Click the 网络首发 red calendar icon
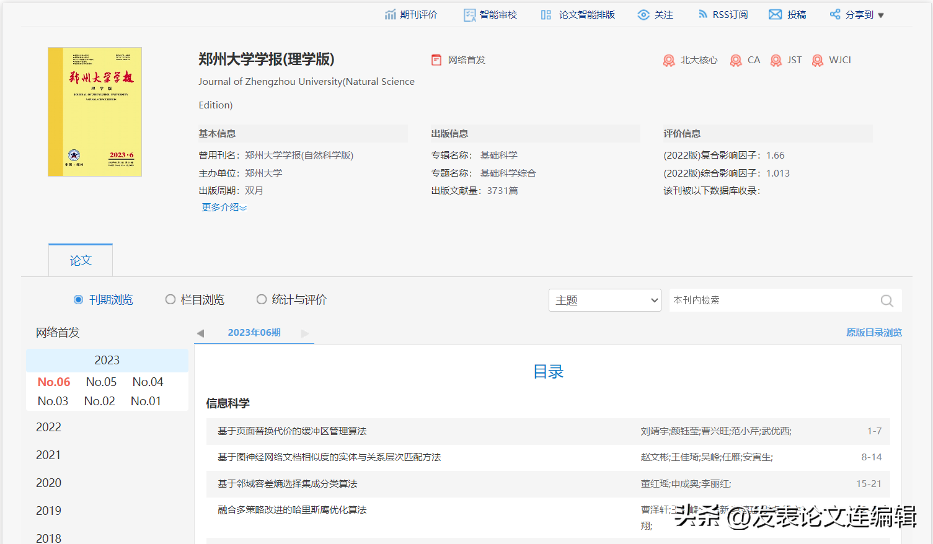Screen dimensions: 933x544 coord(436,60)
